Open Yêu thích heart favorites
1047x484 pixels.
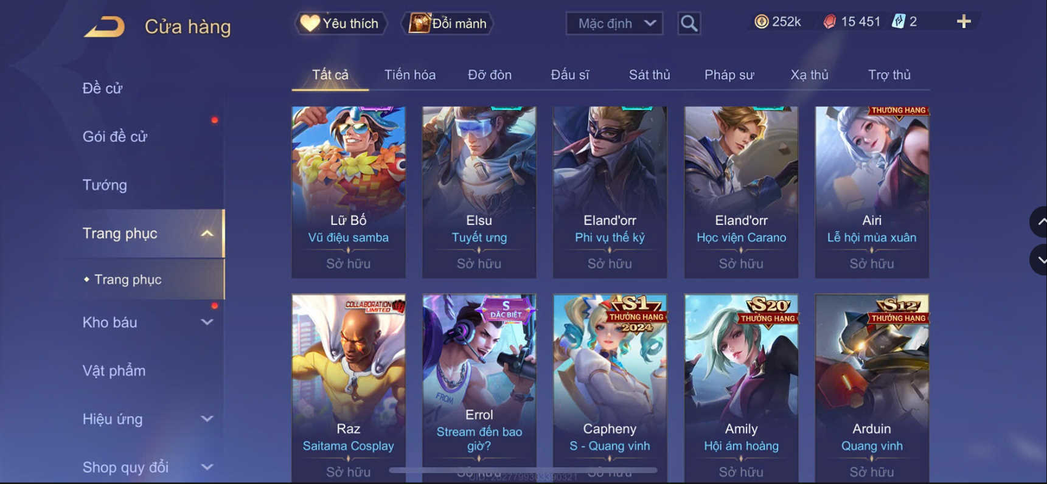[341, 24]
